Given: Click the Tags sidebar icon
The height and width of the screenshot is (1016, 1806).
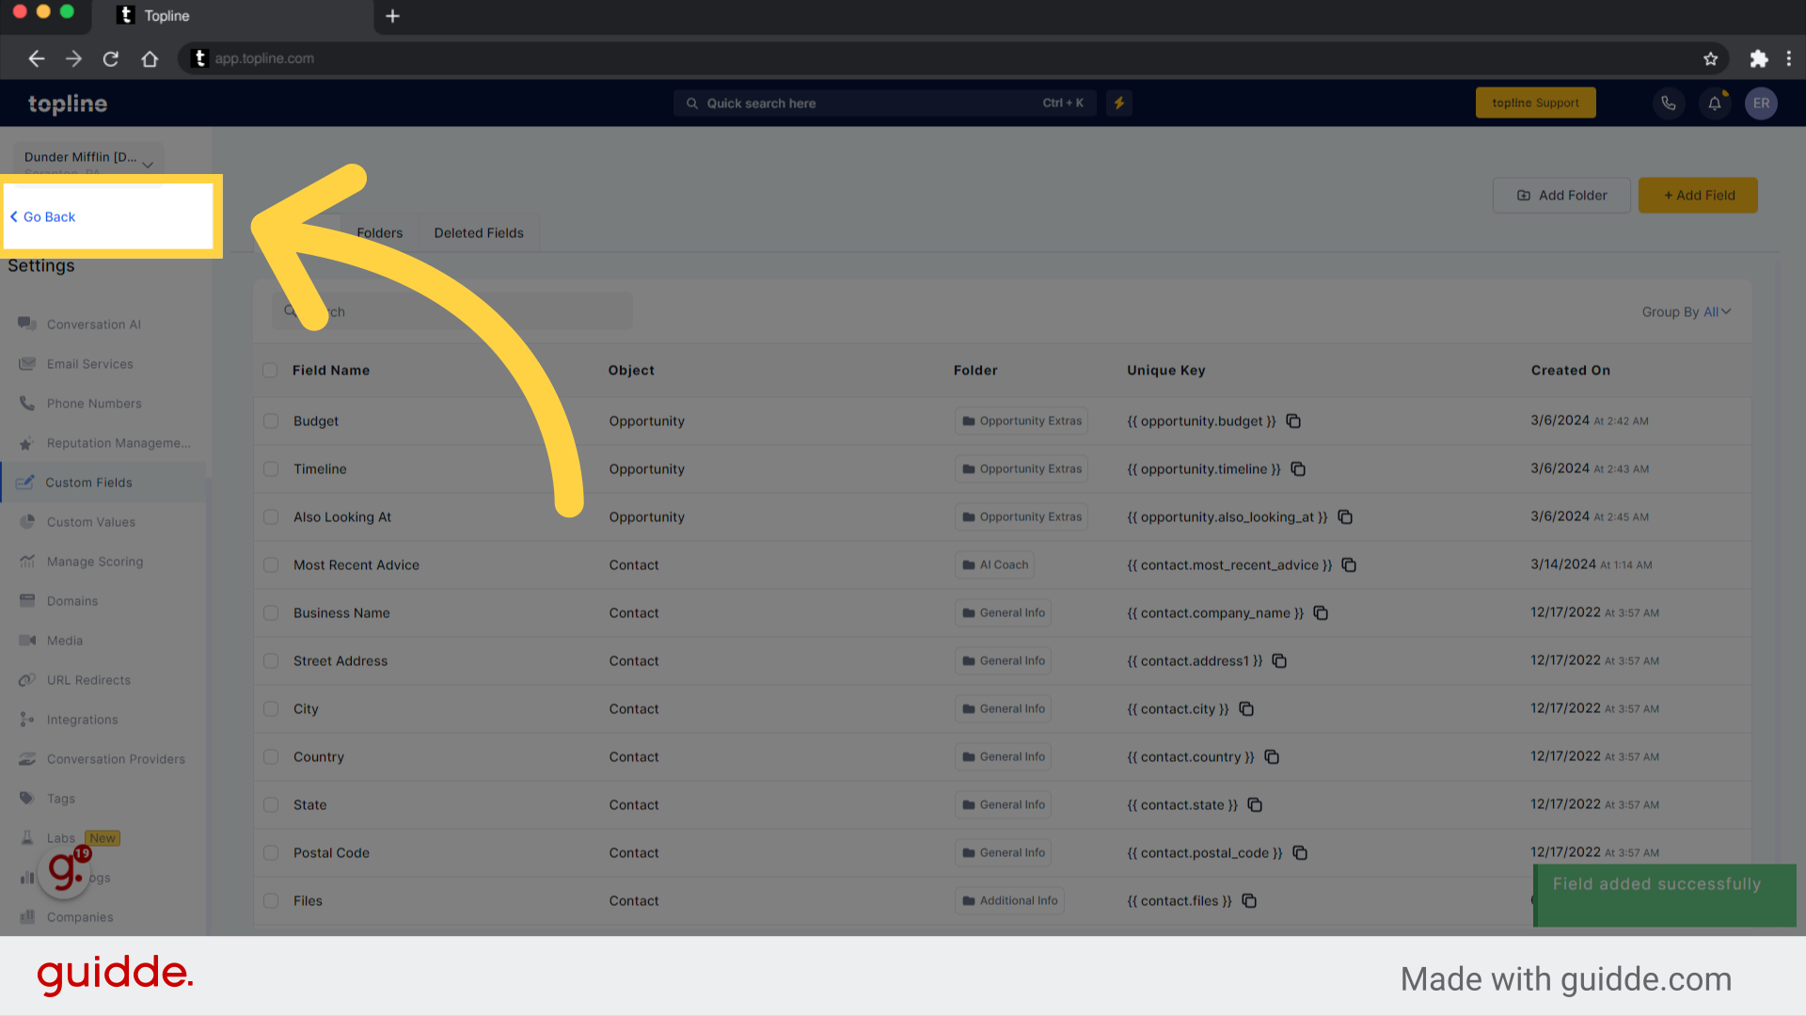Looking at the screenshot, I should pyautogui.click(x=27, y=798).
